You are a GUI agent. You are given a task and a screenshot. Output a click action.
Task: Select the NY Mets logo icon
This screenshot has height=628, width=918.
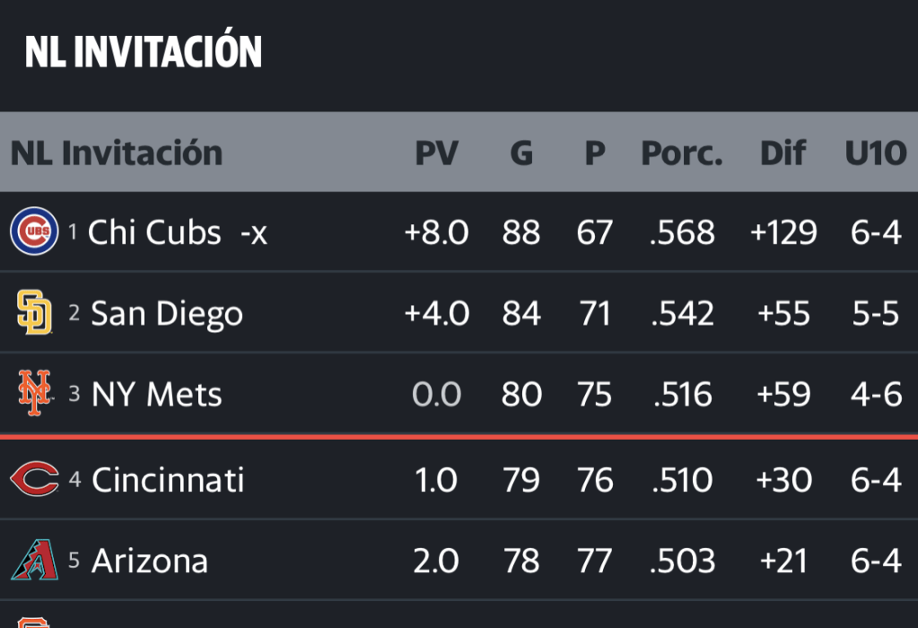pos(34,394)
